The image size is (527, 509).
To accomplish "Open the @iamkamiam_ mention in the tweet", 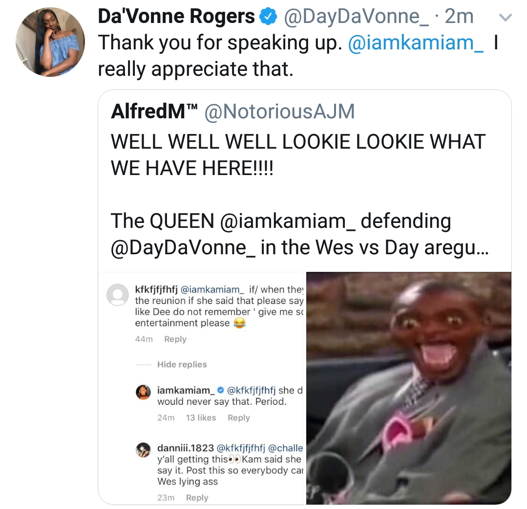I will (x=416, y=43).
